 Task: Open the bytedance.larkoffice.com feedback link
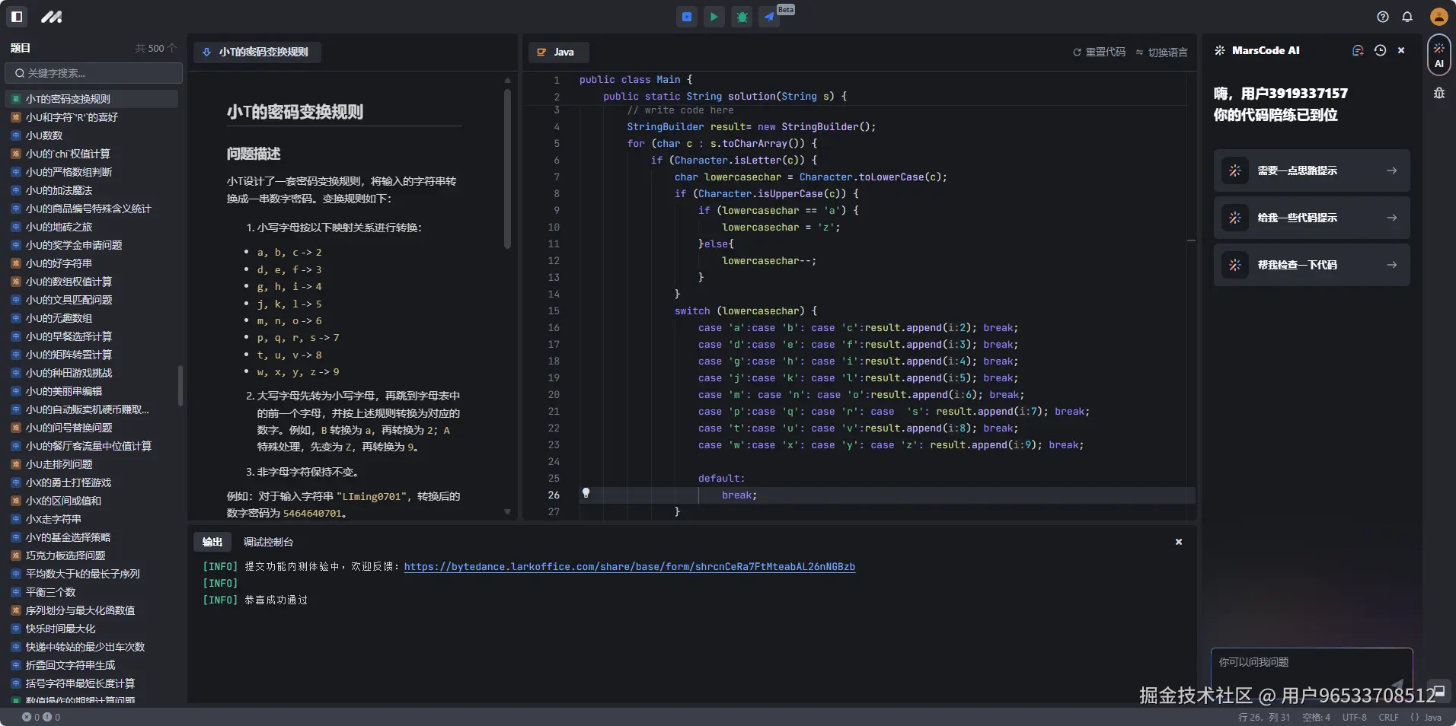(629, 566)
